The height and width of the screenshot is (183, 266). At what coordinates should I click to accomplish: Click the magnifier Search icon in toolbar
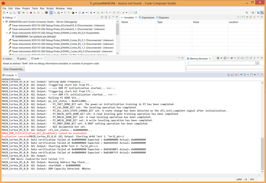pyautogui.click(x=247, y=13)
